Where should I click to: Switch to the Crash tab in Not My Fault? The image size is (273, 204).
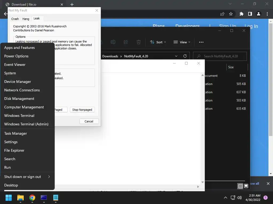15,19
